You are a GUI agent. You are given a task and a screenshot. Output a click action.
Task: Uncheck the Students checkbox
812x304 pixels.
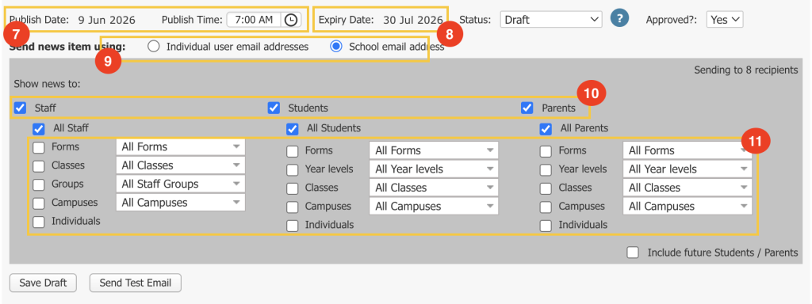coord(274,108)
